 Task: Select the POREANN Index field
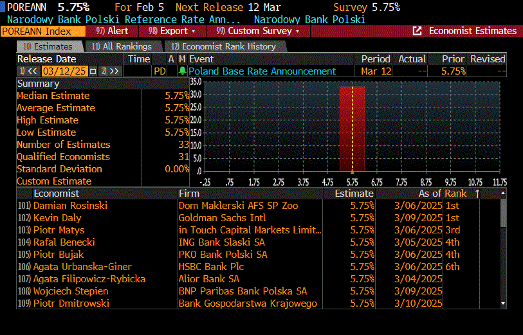[x=43, y=32]
